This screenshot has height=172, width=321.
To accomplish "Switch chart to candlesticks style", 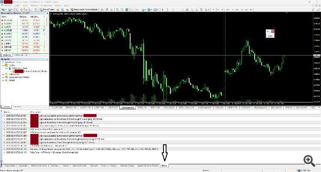I will tap(107, 9).
